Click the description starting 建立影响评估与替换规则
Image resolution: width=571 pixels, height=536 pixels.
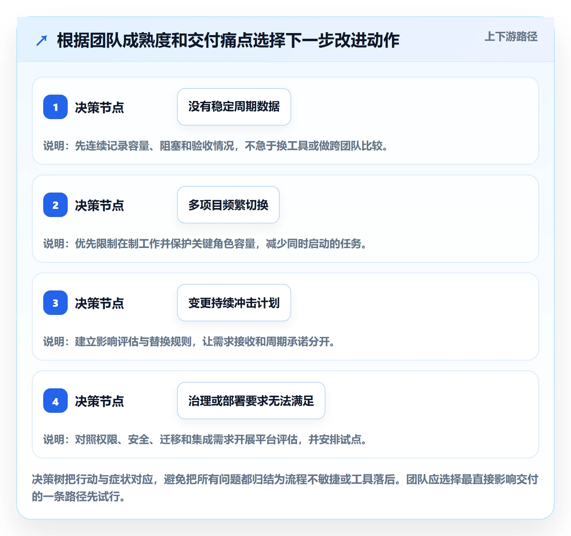tap(189, 341)
